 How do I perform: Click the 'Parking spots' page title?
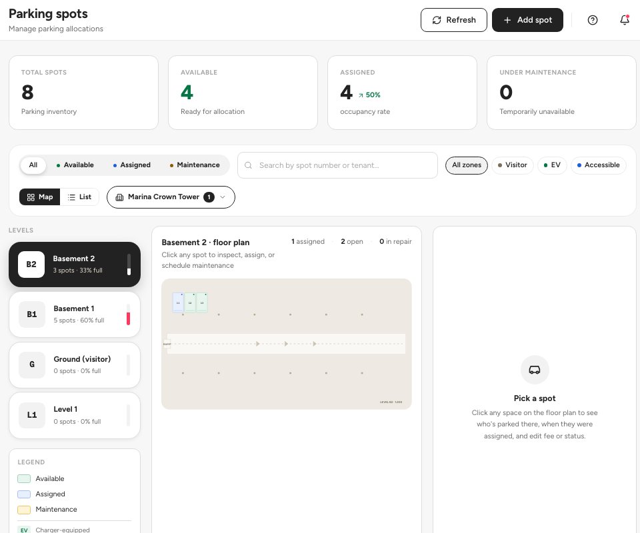(48, 14)
